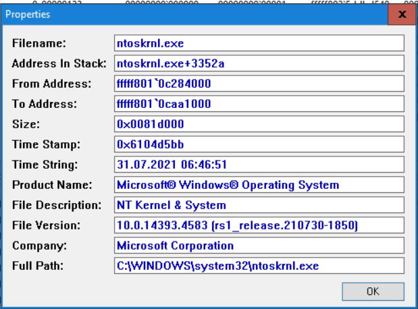Click the File Description field NT Kernel & System

pyautogui.click(x=259, y=205)
